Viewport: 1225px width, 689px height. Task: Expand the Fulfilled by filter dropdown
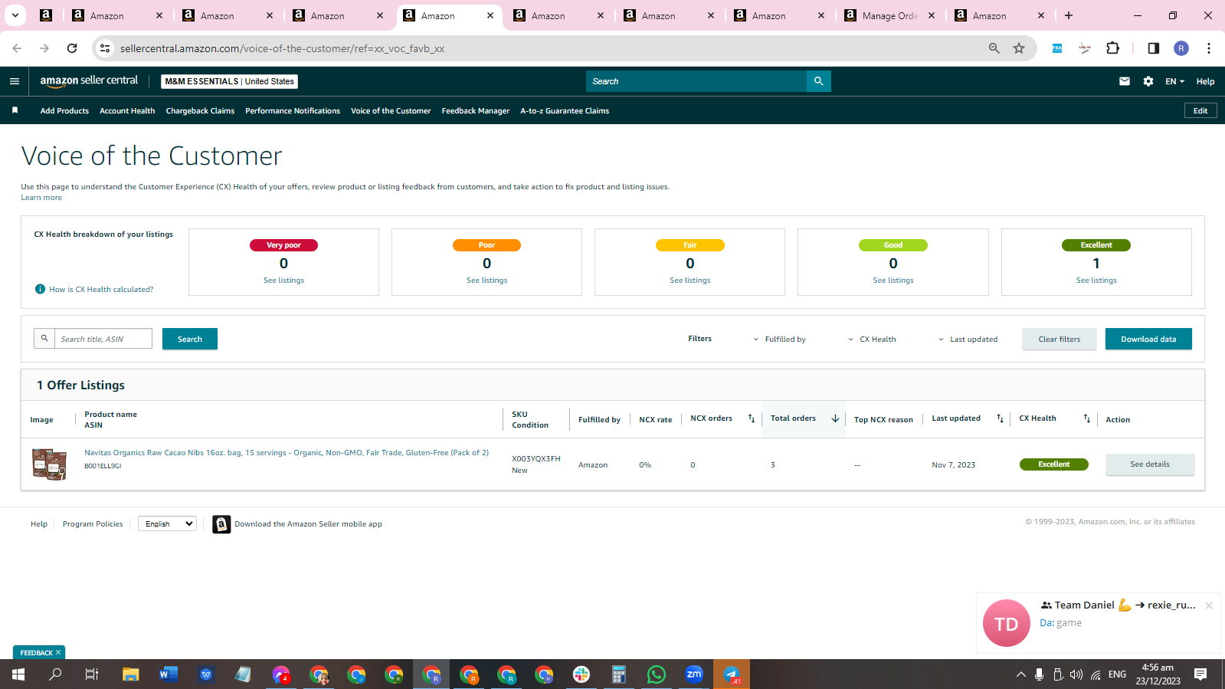tap(779, 339)
